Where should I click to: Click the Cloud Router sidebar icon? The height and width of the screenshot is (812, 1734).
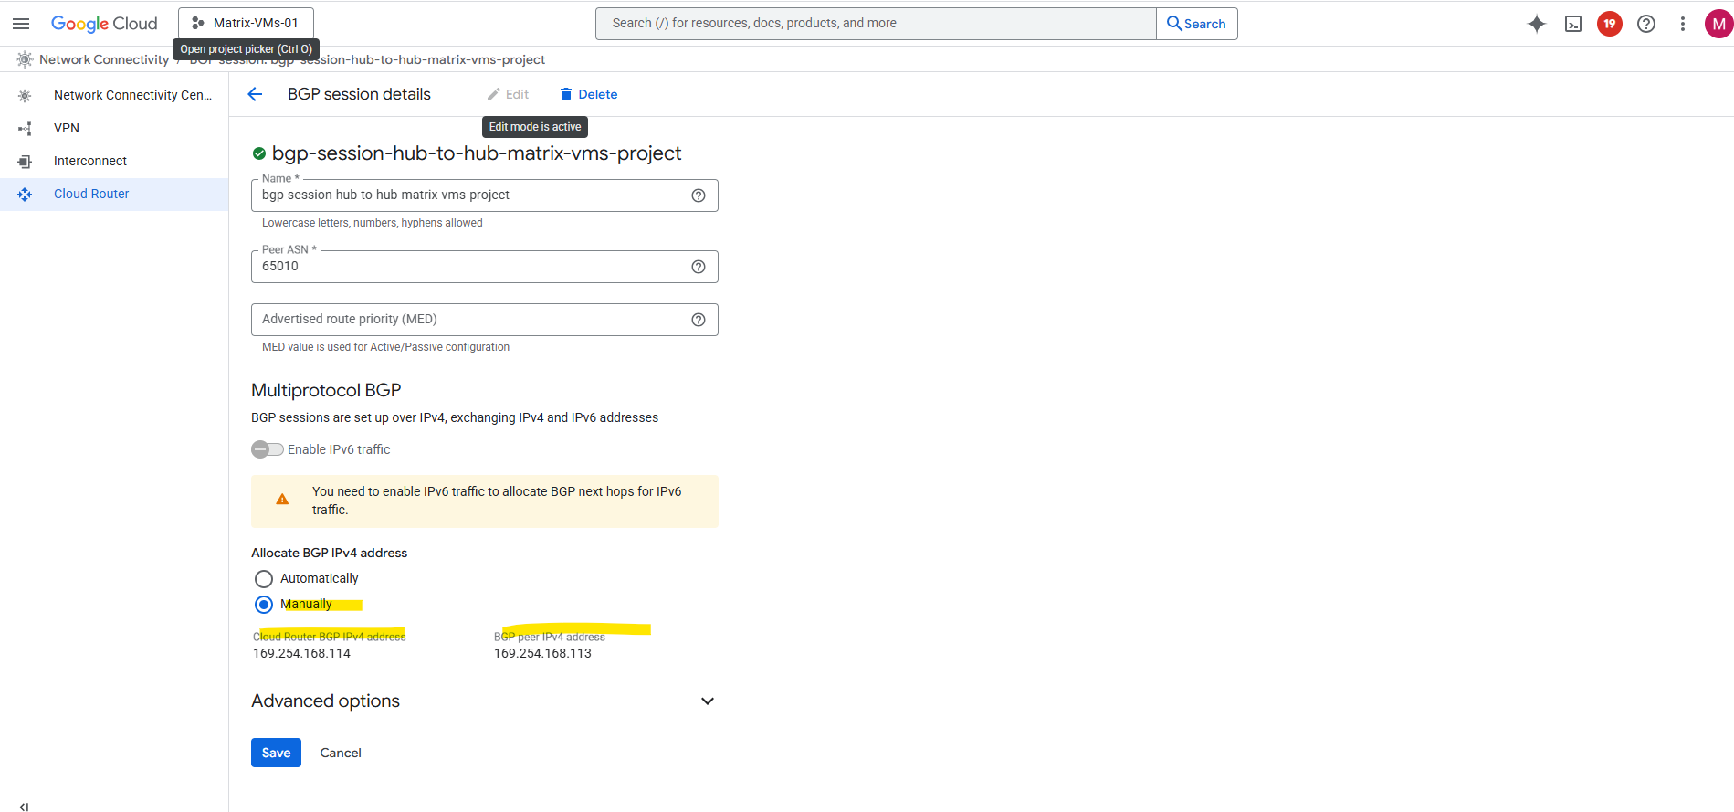pyautogui.click(x=25, y=194)
